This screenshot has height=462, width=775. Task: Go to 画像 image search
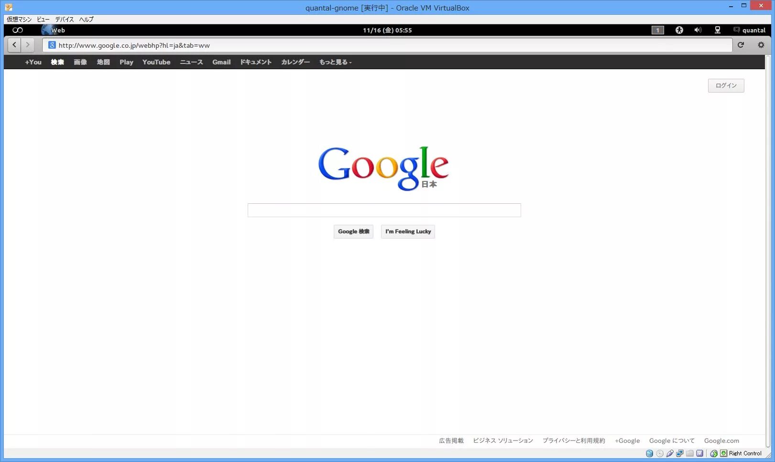pyautogui.click(x=80, y=62)
